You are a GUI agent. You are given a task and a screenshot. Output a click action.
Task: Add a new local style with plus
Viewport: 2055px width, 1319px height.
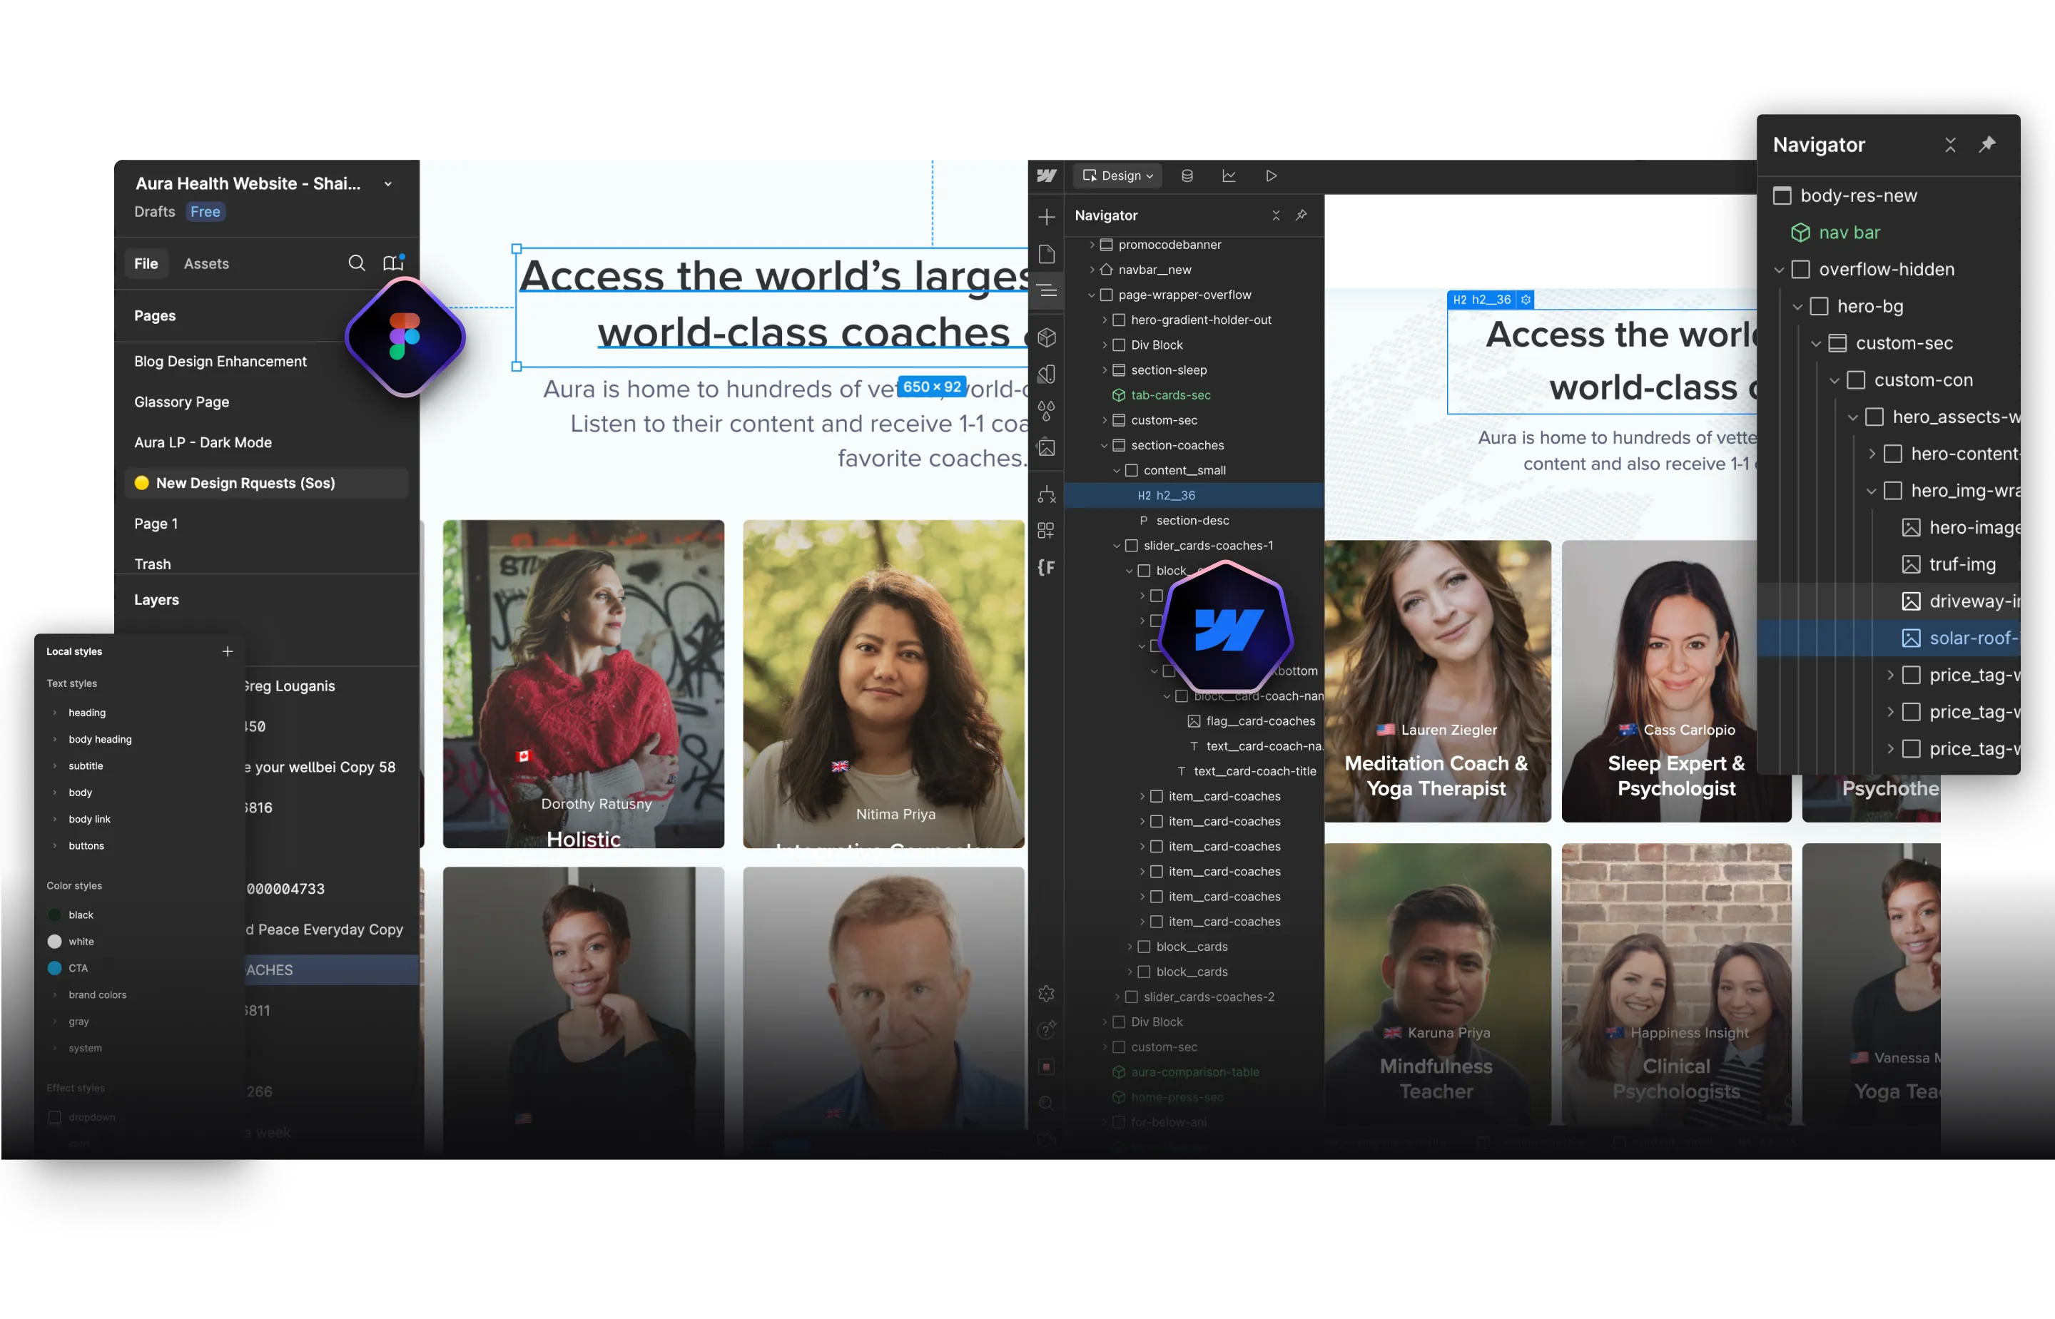pos(227,652)
